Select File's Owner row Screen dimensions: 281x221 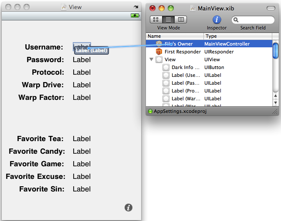[x=209, y=44]
